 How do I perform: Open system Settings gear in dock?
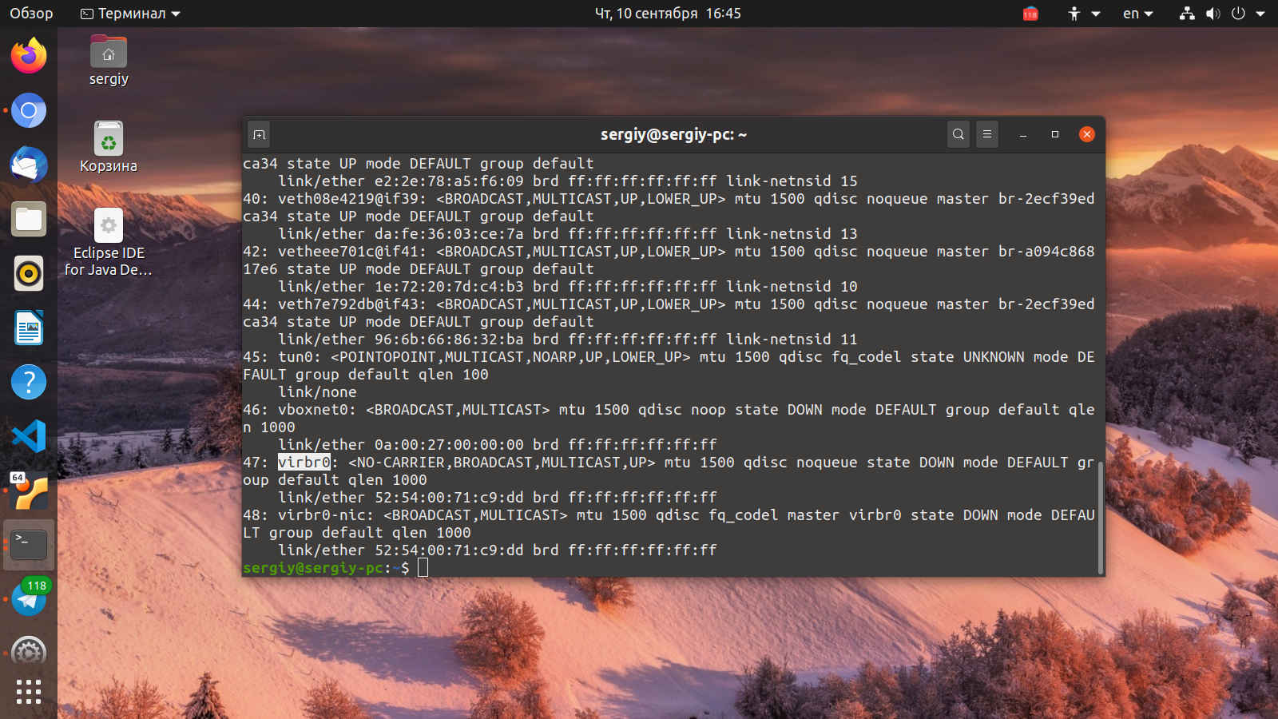click(29, 652)
